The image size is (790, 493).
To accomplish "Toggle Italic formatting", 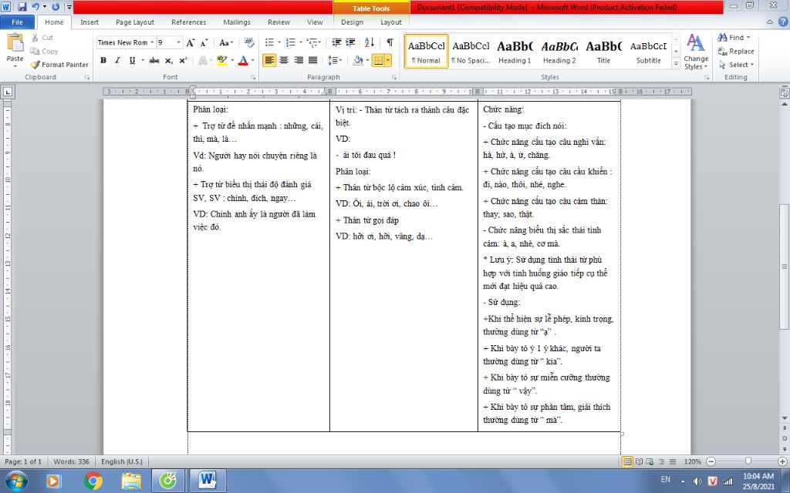I will click(x=117, y=60).
